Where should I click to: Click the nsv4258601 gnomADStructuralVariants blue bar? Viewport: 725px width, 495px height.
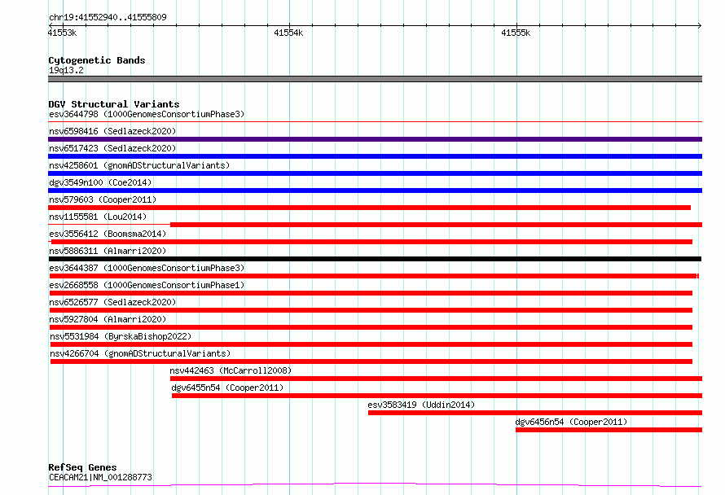[375, 173]
